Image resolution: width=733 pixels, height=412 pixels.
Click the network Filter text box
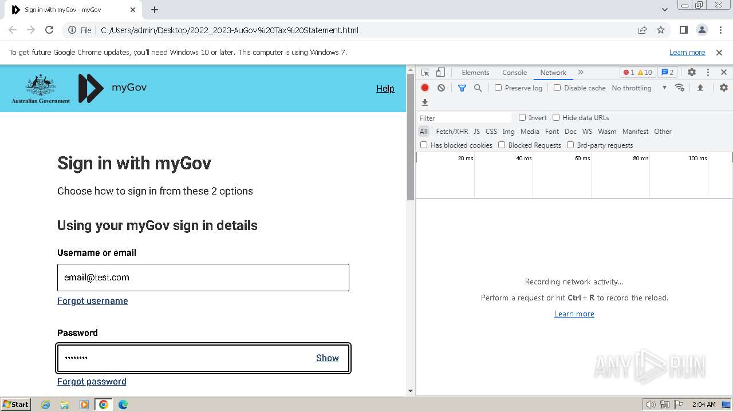pyautogui.click(x=465, y=118)
